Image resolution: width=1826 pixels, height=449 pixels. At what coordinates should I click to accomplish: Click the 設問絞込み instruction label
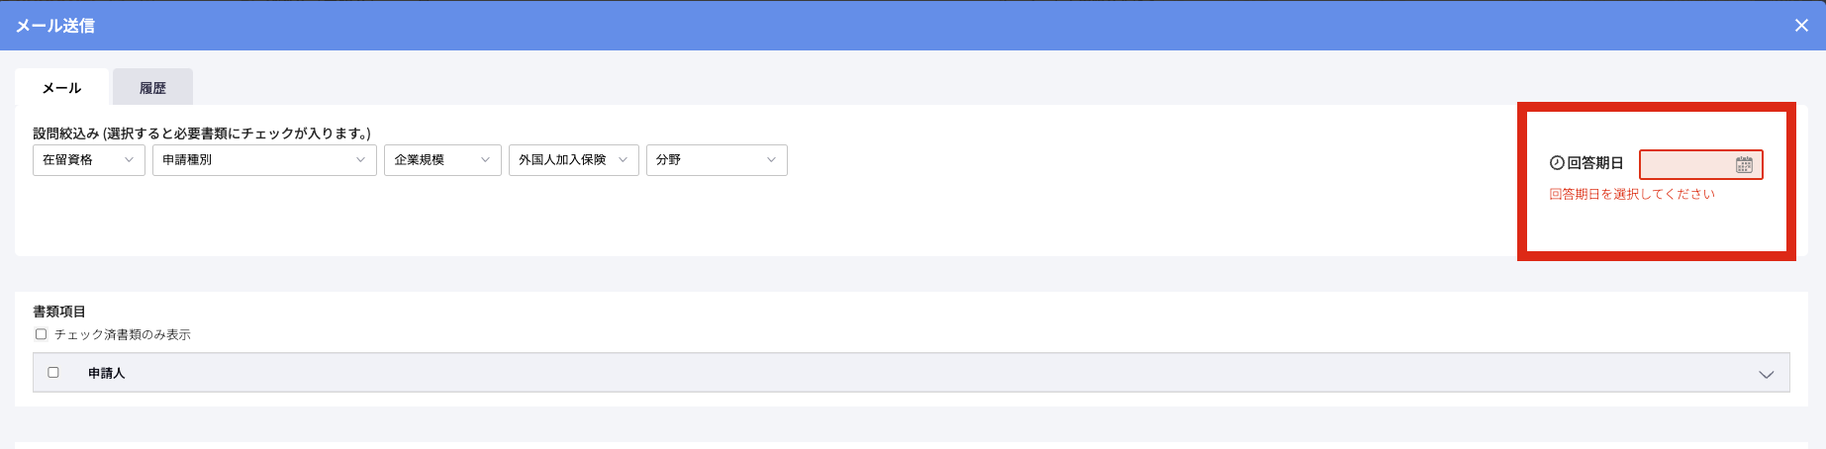(x=202, y=134)
